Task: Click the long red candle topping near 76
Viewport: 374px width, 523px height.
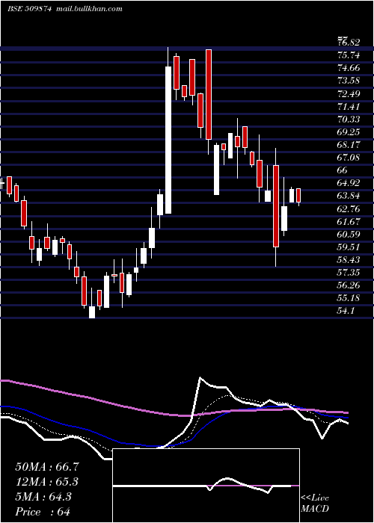Action: pos(209,94)
